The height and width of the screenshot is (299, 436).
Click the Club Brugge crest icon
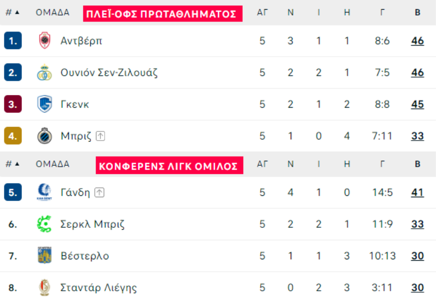tap(45, 136)
